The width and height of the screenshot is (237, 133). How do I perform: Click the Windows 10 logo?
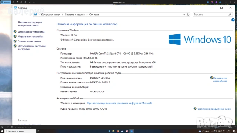[x=200, y=40]
